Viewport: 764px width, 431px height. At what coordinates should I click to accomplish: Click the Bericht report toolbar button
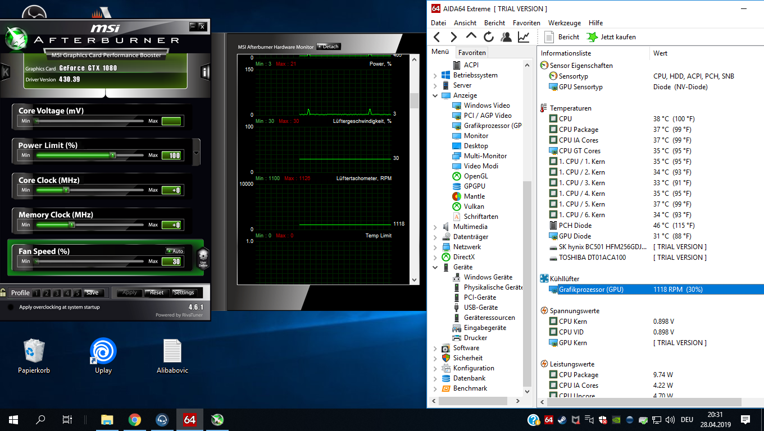pyautogui.click(x=562, y=37)
